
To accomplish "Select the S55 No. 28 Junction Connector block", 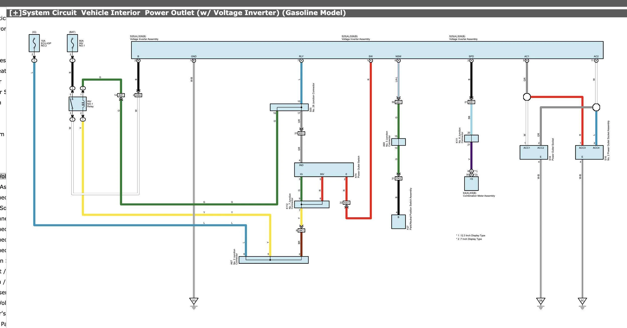I will click(289, 107).
